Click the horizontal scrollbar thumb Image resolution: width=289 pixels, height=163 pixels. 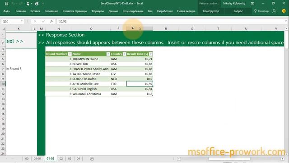click(229, 159)
